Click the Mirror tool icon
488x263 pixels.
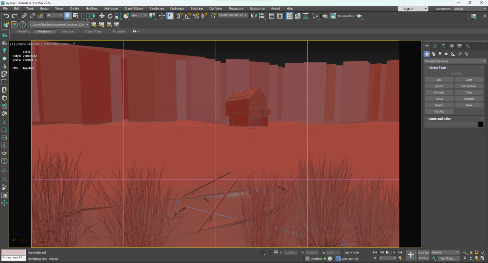click(254, 16)
